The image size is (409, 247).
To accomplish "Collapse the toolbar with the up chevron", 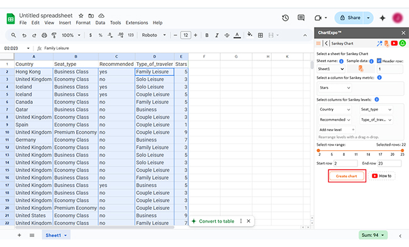I will pyautogui.click(x=305, y=35).
